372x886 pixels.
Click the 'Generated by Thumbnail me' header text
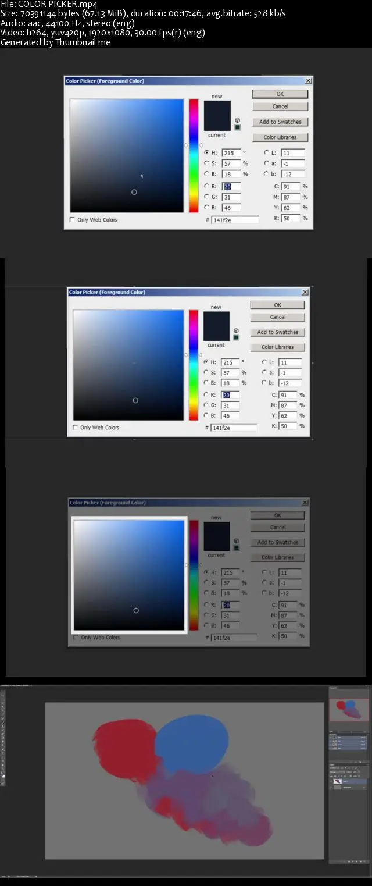(x=55, y=42)
